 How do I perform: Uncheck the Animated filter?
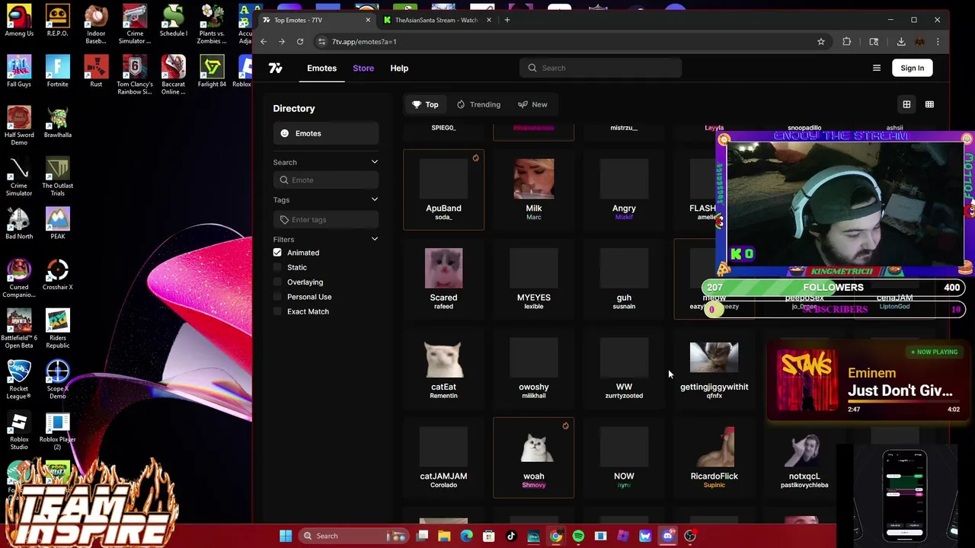pos(277,253)
